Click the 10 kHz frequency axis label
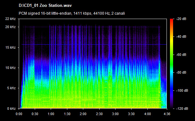The width and height of the screenshot is (195, 121). [x=10, y=68]
